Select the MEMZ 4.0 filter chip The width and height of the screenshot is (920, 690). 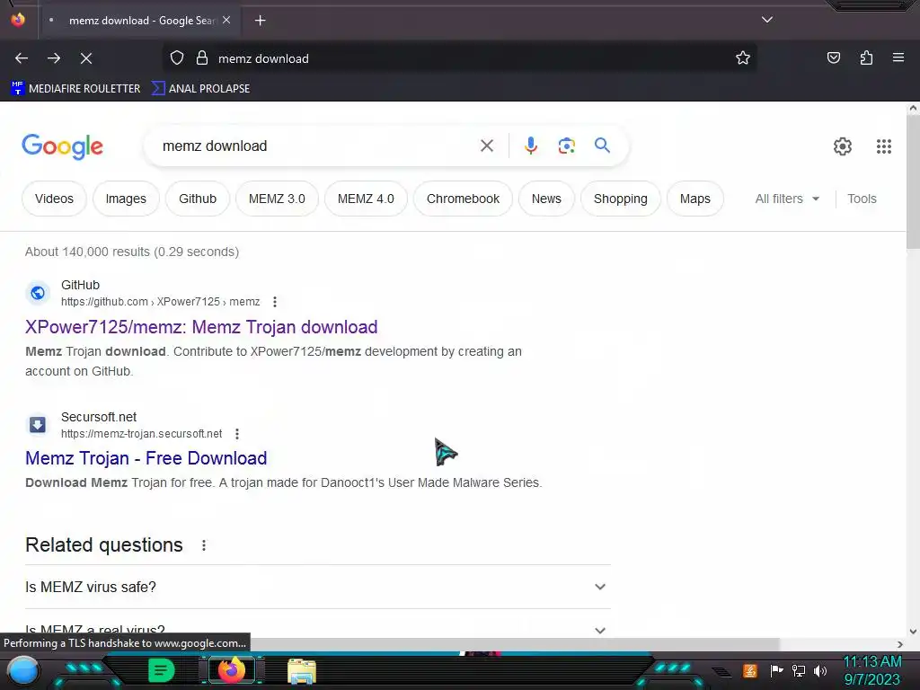pyautogui.click(x=366, y=199)
